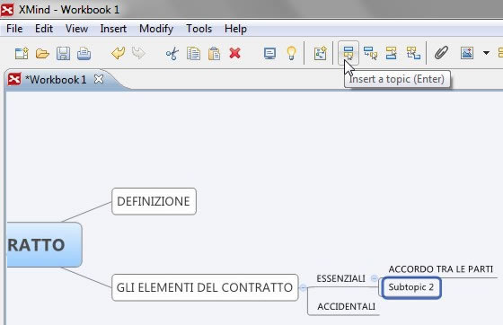Open the Edit menu
This screenshot has width=503, height=325.
44,29
